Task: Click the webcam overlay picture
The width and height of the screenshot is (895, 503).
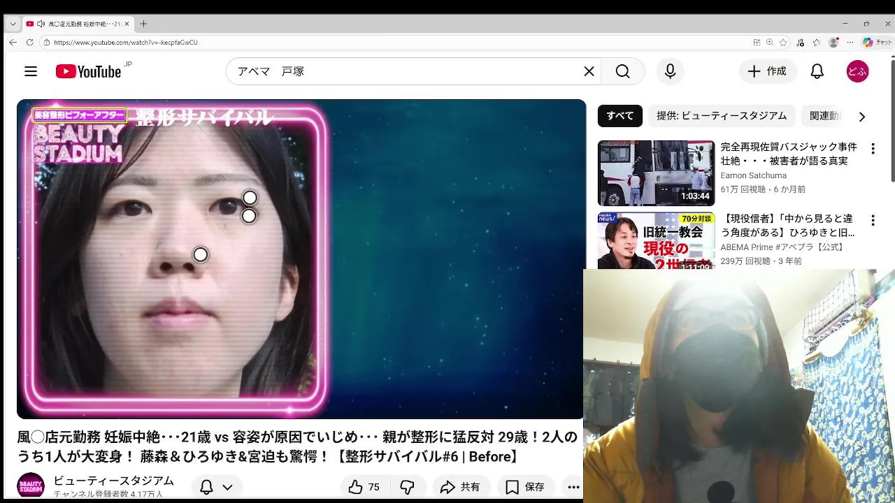Action: coord(739,386)
